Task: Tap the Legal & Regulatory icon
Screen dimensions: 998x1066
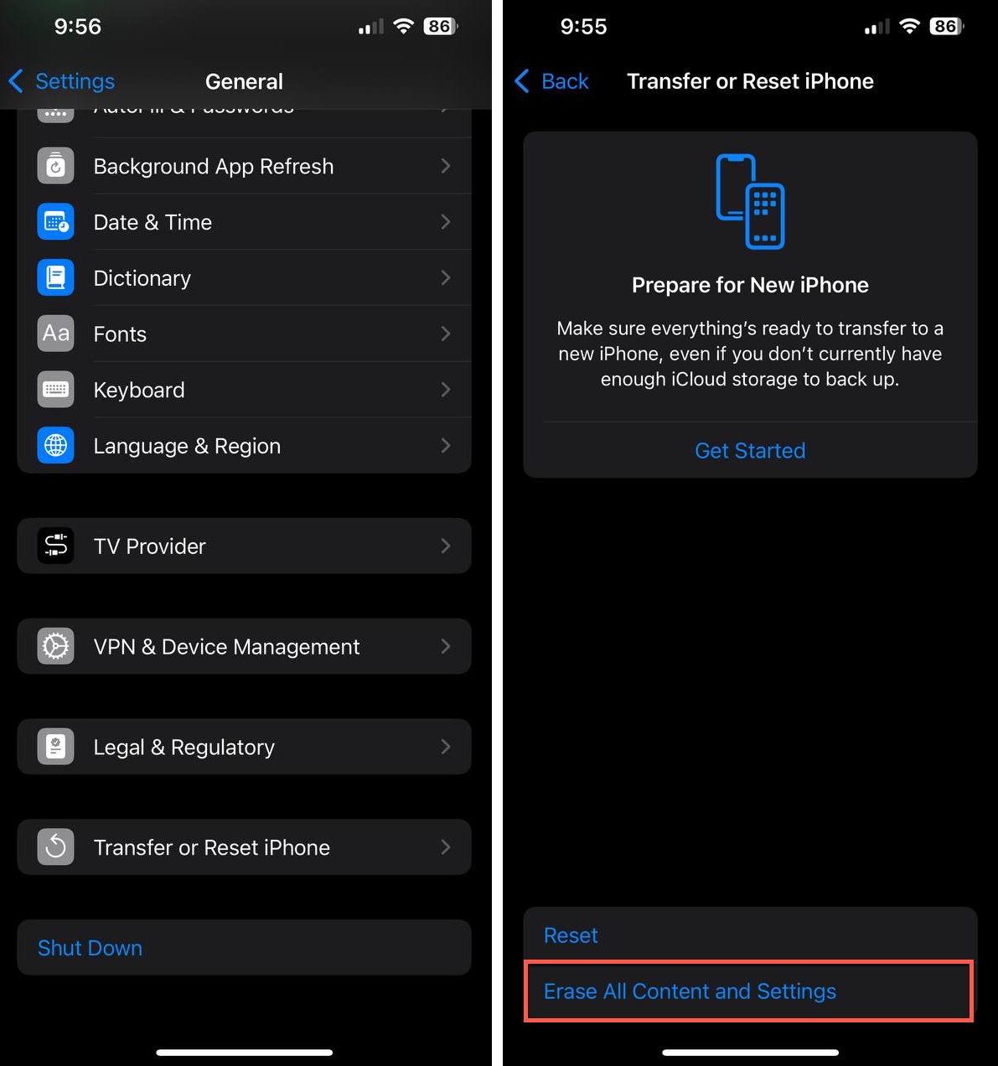Action: click(x=56, y=747)
